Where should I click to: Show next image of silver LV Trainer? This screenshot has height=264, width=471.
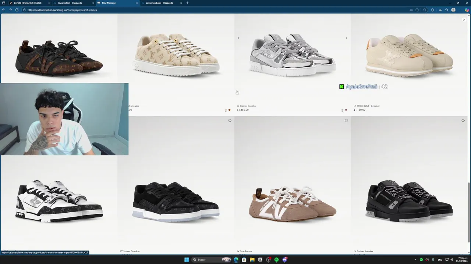[346, 38]
